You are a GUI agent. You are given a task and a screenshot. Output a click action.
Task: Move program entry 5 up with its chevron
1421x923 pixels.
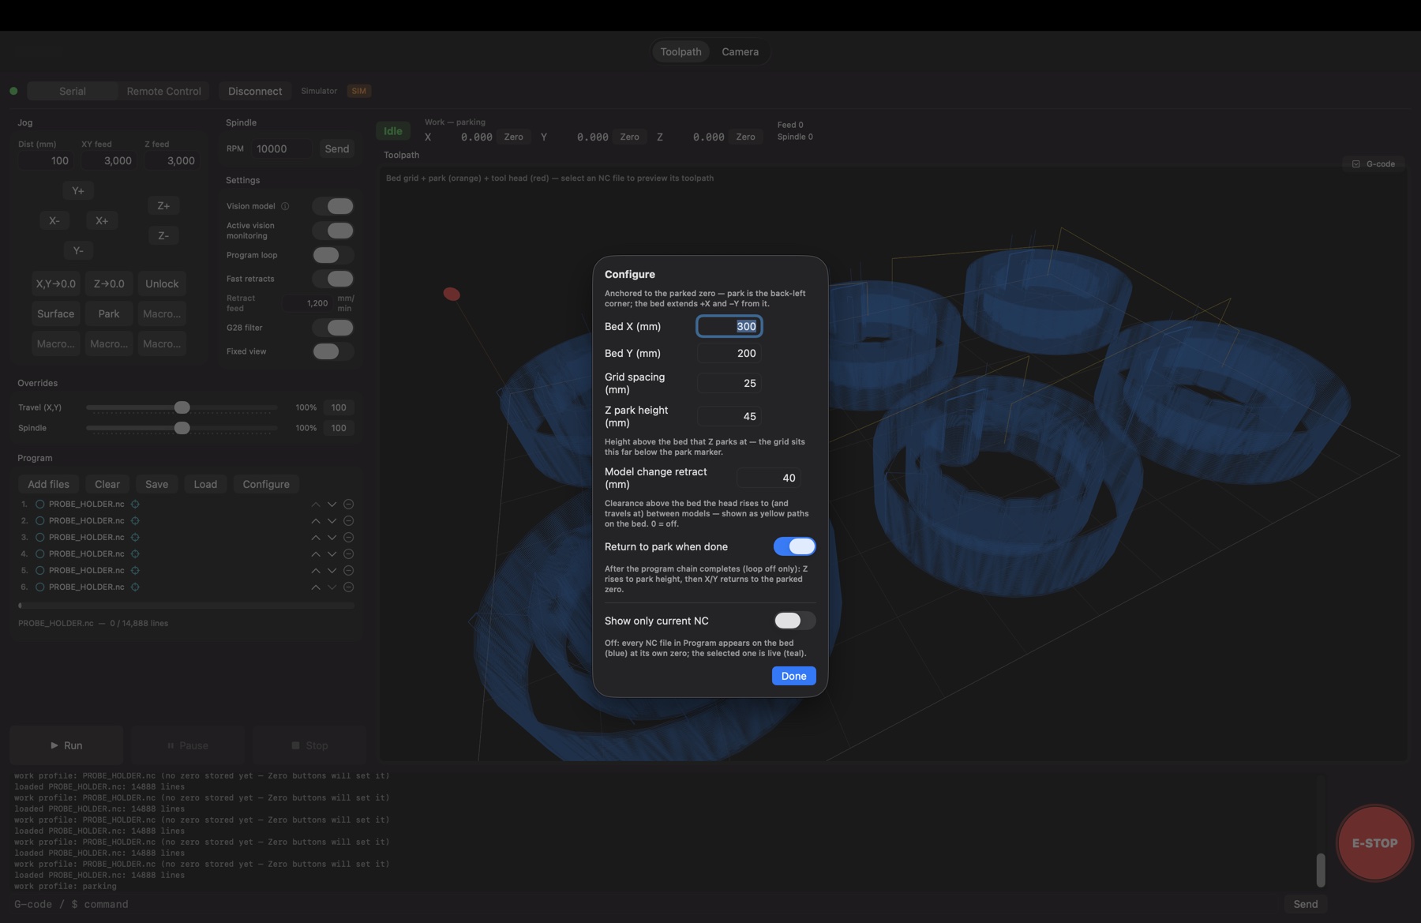coord(316,570)
